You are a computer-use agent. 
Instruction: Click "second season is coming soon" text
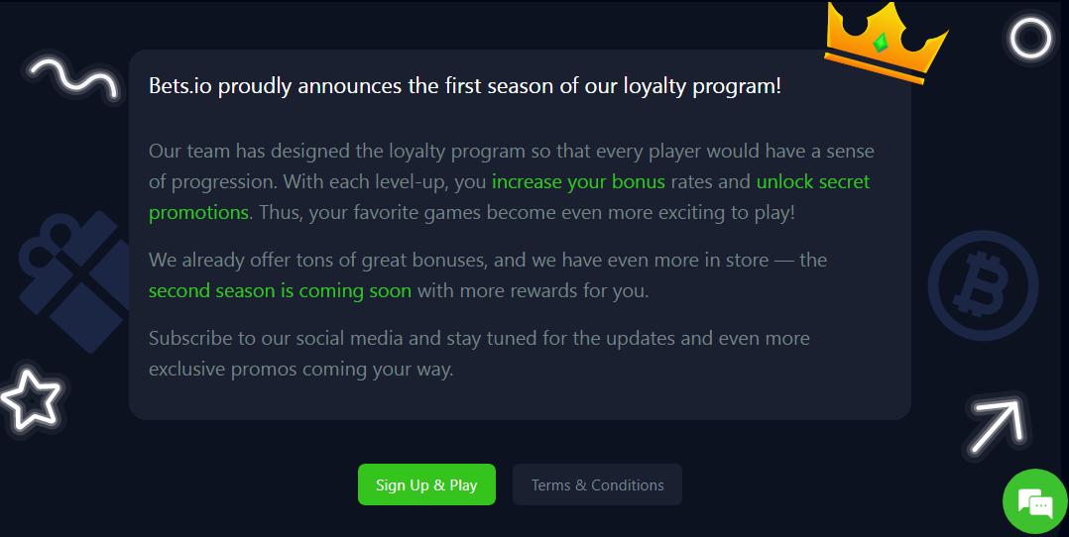click(x=281, y=291)
